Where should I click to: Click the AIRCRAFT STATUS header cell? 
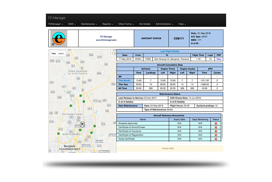[151, 38]
